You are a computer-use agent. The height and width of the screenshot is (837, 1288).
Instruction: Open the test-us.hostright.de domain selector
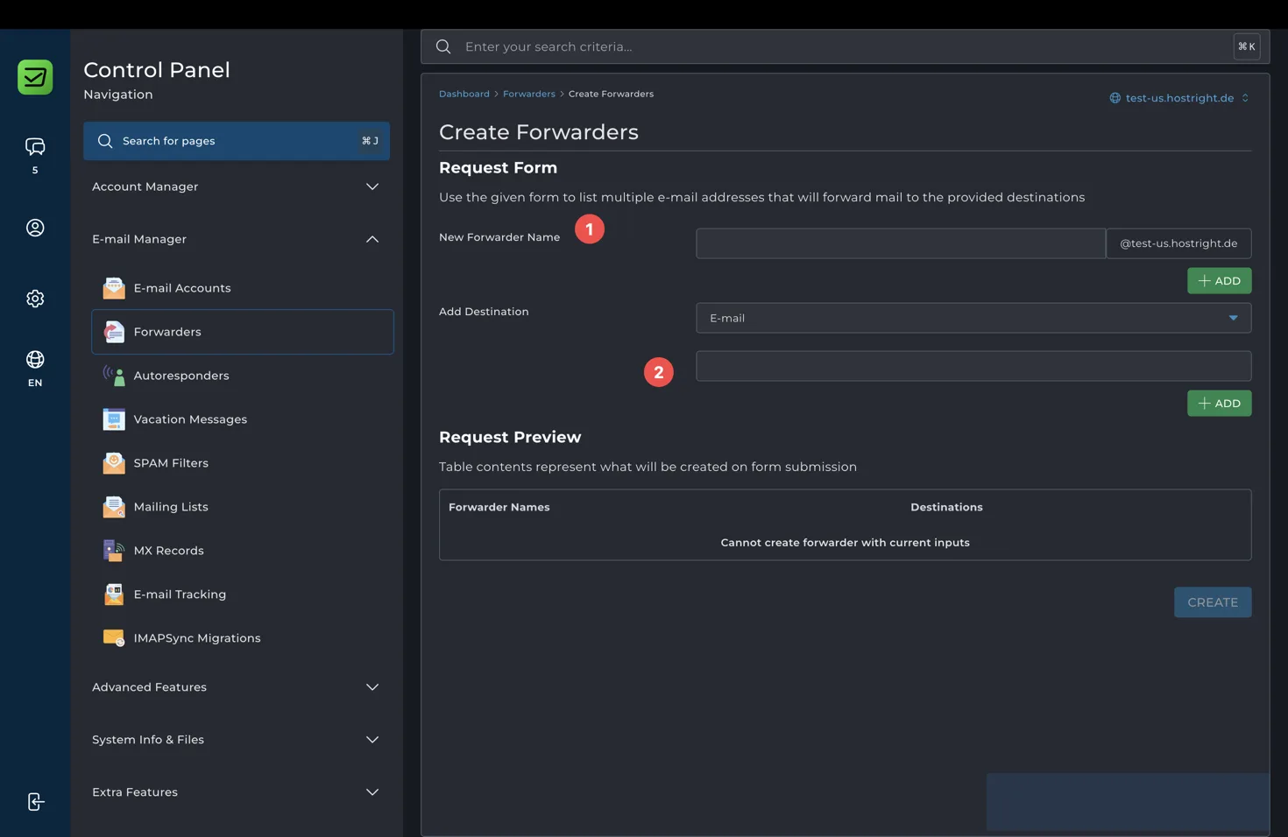pos(1179,98)
